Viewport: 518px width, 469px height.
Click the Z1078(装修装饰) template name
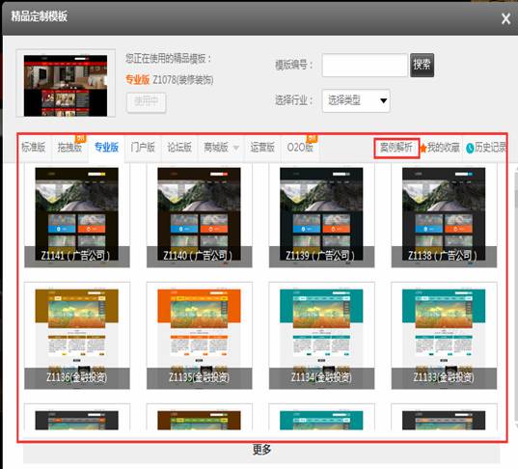(x=182, y=80)
